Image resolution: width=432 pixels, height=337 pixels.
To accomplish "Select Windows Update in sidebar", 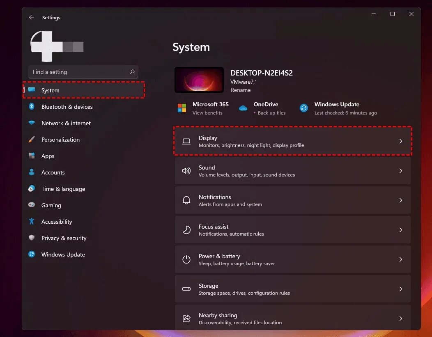I will [84, 254].
